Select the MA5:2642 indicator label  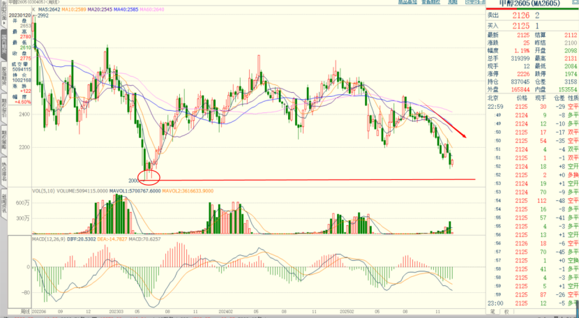(x=49, y=9)
